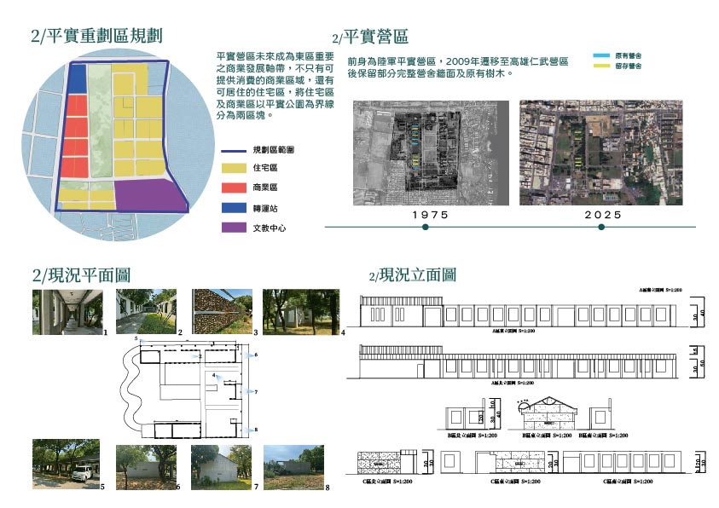Click the 2/平實營區 heading
The width and height of the screenshot is (719, 508).
(x=370, y=38)
